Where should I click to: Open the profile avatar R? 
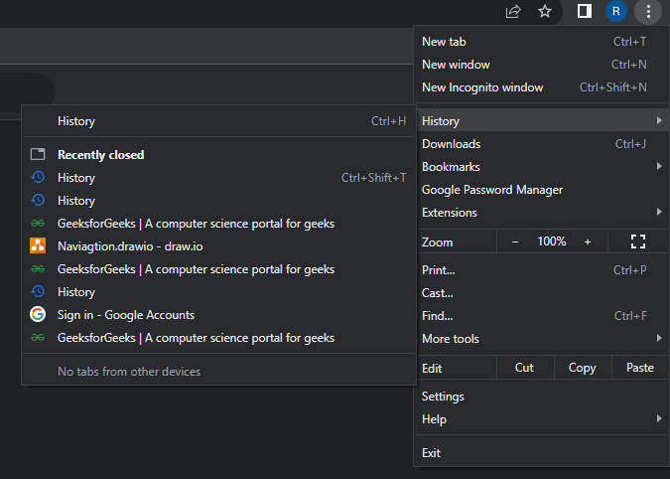pyautogui.click(x=616, y=12)
